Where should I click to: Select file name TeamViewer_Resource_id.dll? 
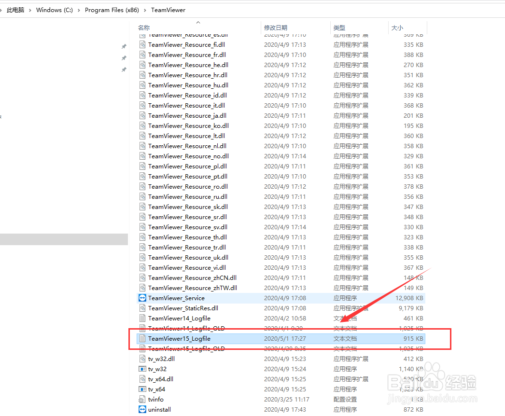pos(187,95)
